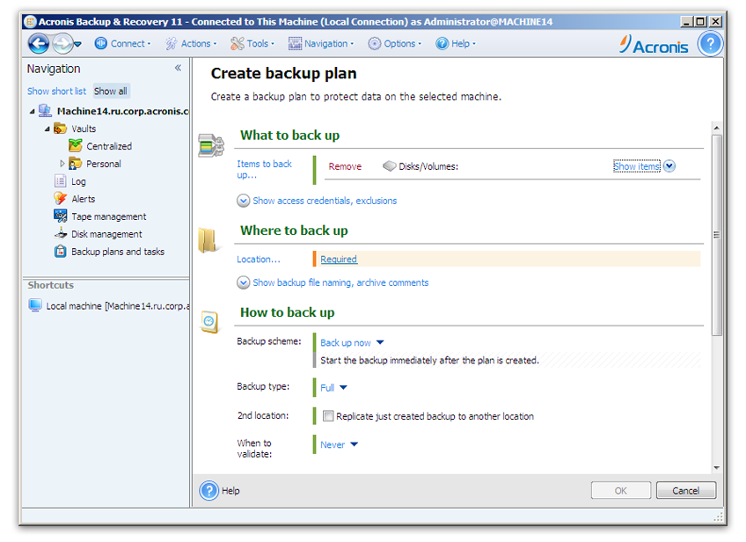
Task: Open Disk management view
Action: click(x=106, y=234)
